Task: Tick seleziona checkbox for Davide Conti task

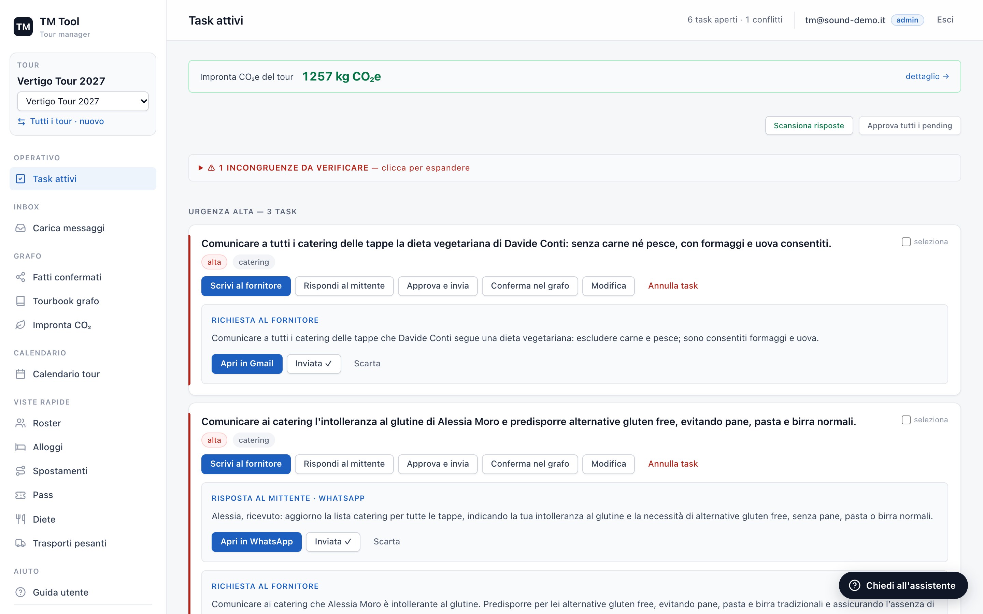Action: [906, 242]
